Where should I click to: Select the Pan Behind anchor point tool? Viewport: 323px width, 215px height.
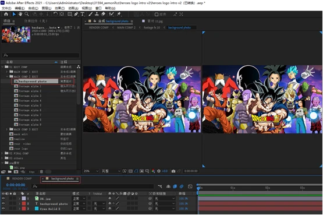(x=62, y=14)
